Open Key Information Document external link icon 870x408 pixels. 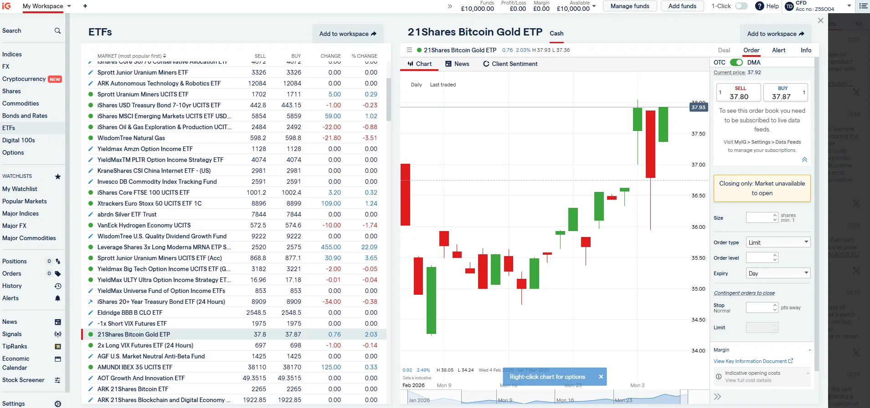(791, 361)
